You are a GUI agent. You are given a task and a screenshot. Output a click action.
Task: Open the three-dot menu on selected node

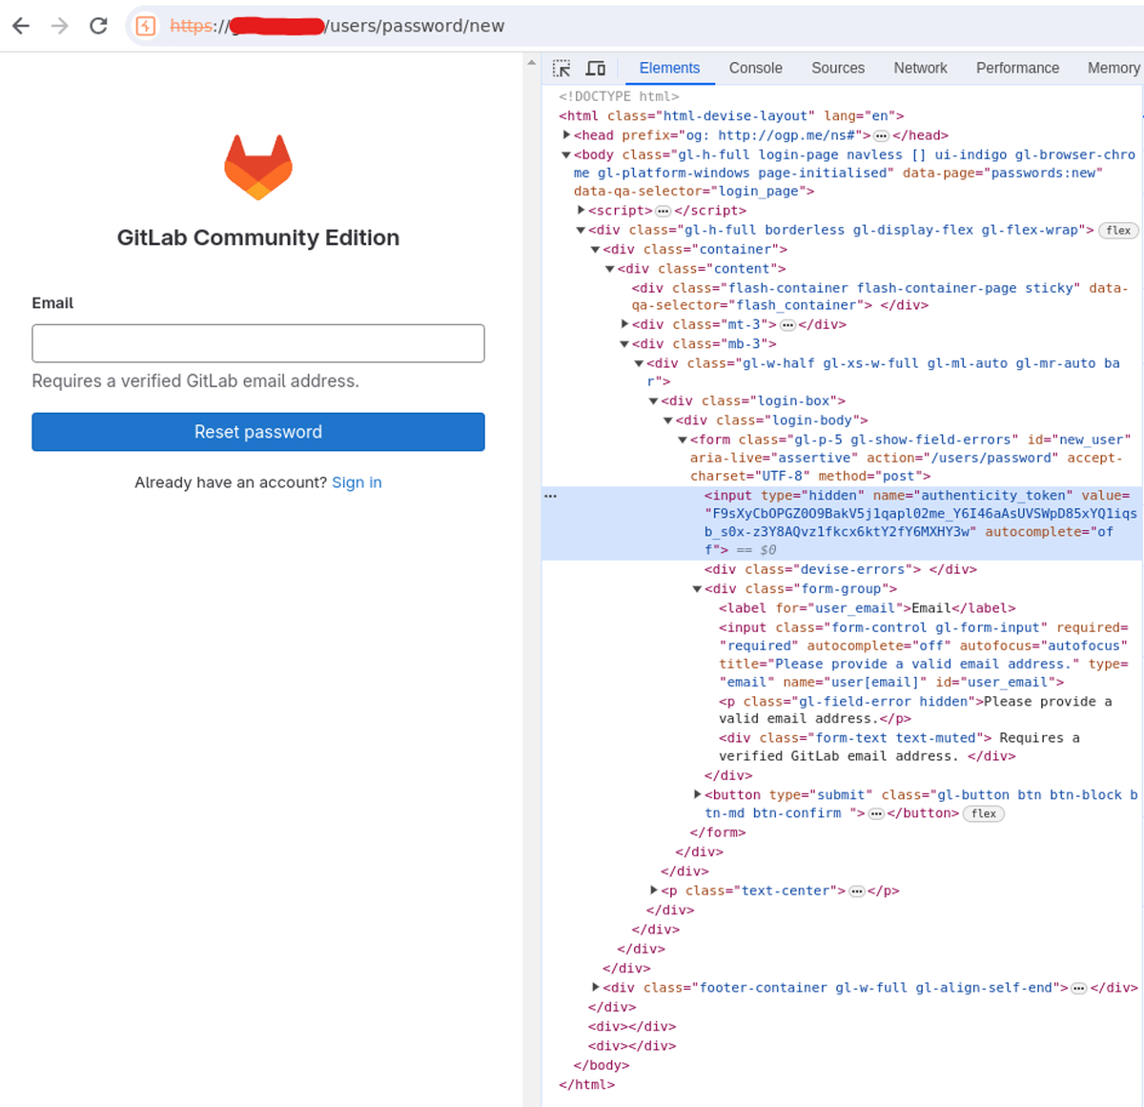tap(550, 496)
